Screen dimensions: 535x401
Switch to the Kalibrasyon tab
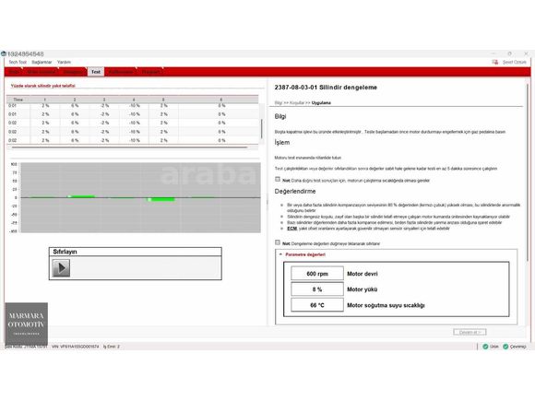[x=121, y=72]
